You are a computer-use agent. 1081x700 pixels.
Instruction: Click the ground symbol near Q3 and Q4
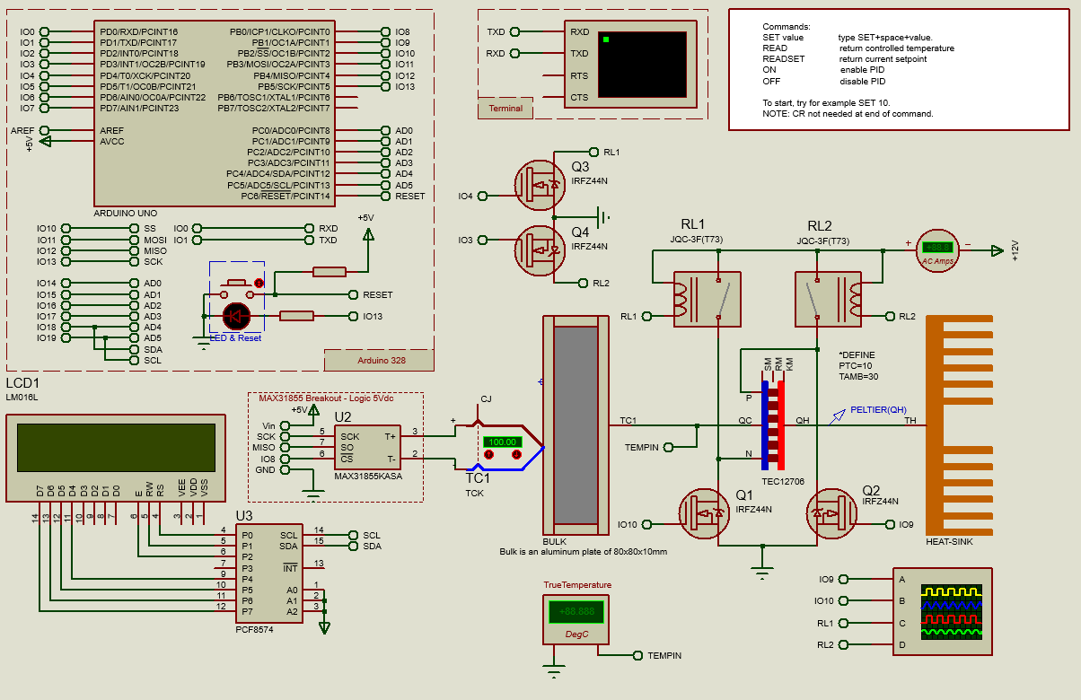point(603,216)
